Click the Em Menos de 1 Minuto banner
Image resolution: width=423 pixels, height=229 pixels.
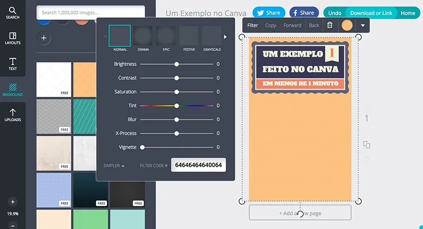coord(300,83)
